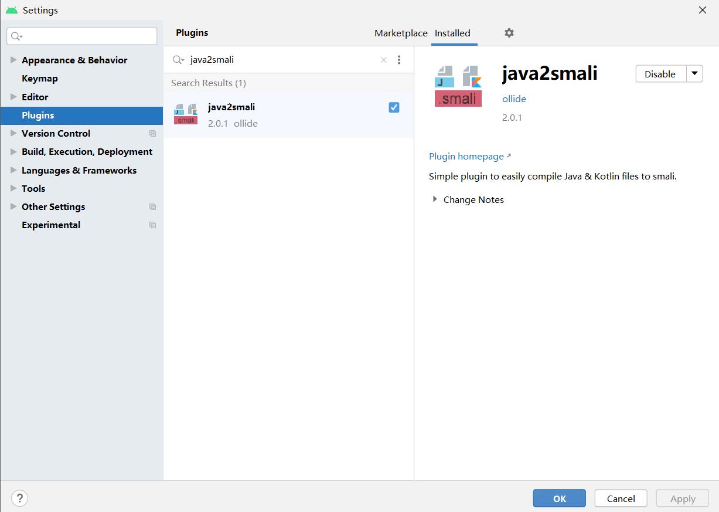Click the large java2smali logo in details
Image resolution: width=719 pixels, height=512 pixels.
(x=458, y=86)
